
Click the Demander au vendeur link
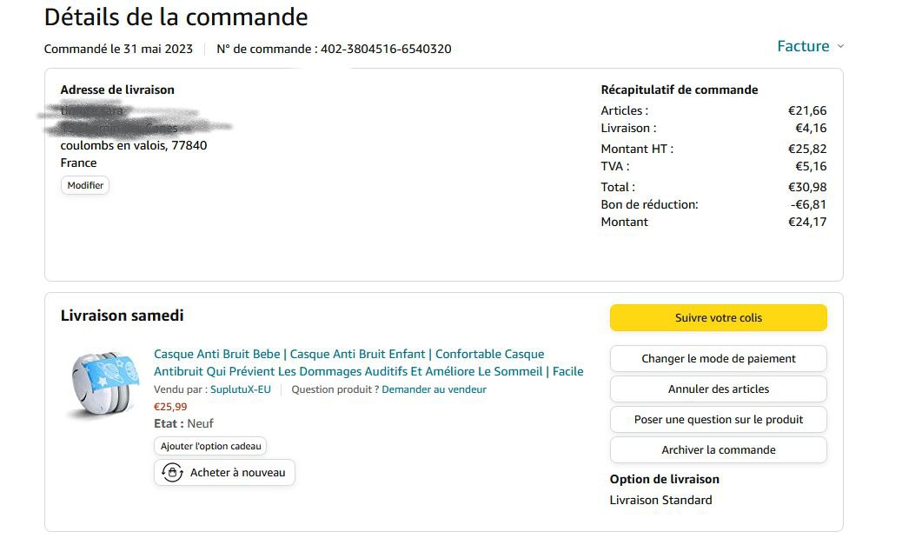click(x=434, y=389)
